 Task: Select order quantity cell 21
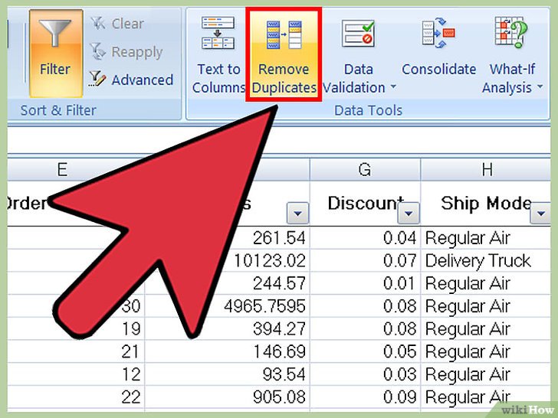pyautogui.click(x=76, y=351)
